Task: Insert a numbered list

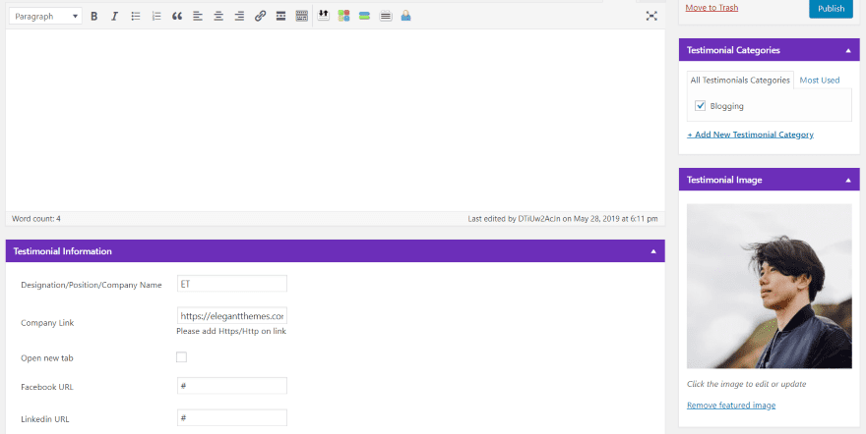Action: (156, 17)
